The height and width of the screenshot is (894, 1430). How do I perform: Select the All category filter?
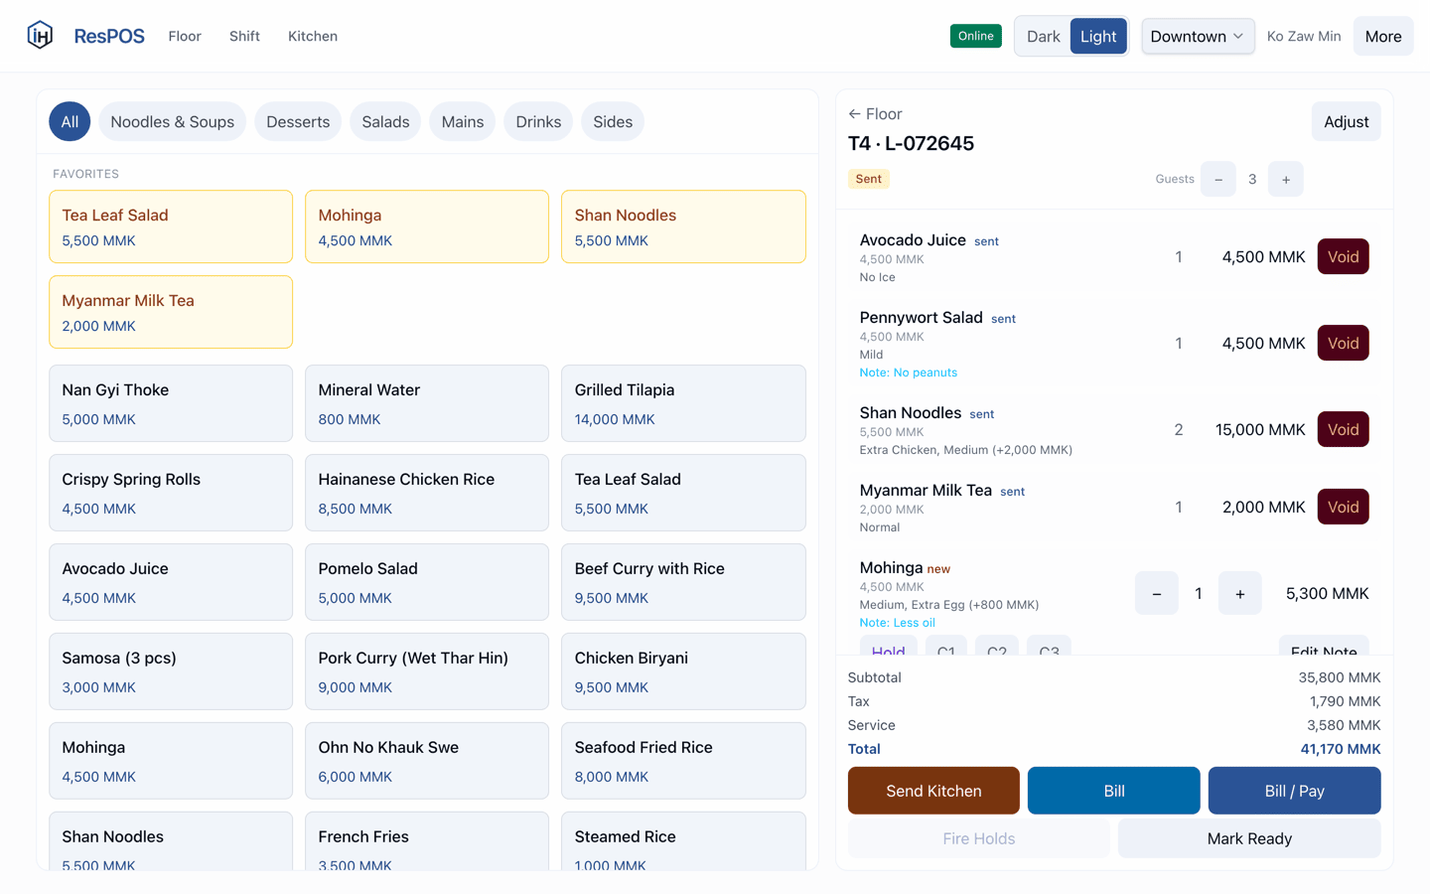(x=70, y=122)
